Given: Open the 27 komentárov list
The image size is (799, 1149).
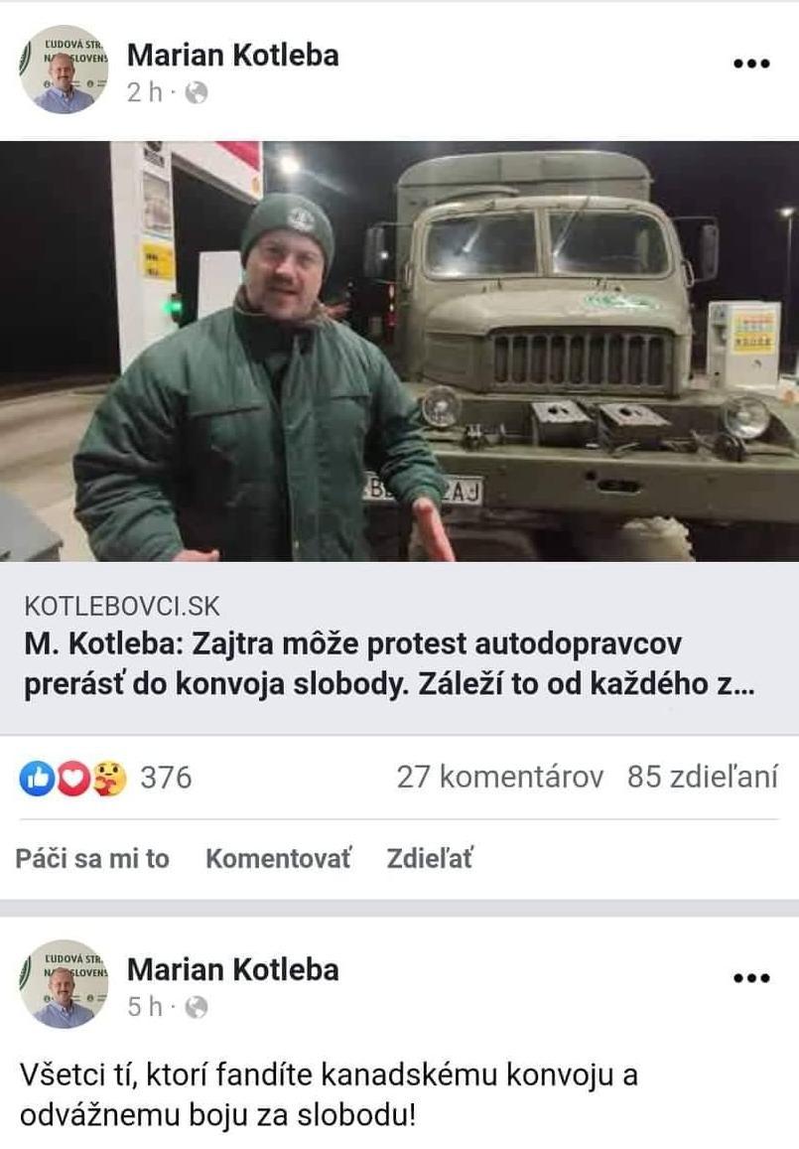Looking at the screenshot, I should [x=500, y=777].
